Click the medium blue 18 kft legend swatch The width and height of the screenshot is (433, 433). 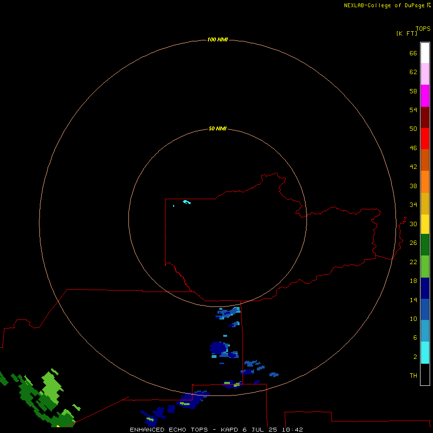[425, 309]
